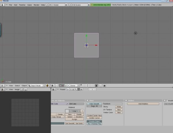173x133 pixels.
Task: Enable the rotate manipulator circle icon
Action: coord(66,85)
